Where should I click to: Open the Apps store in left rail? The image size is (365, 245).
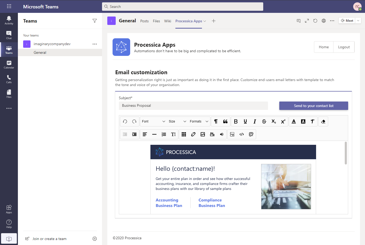click(x=9, y=209)
